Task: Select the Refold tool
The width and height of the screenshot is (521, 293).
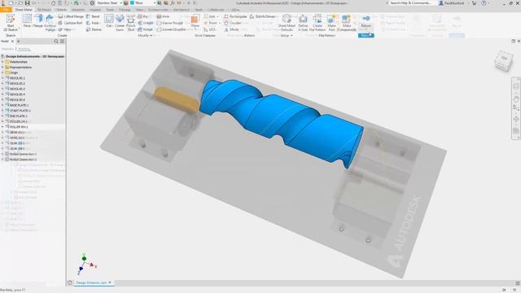Action: (x=146, y=29)
